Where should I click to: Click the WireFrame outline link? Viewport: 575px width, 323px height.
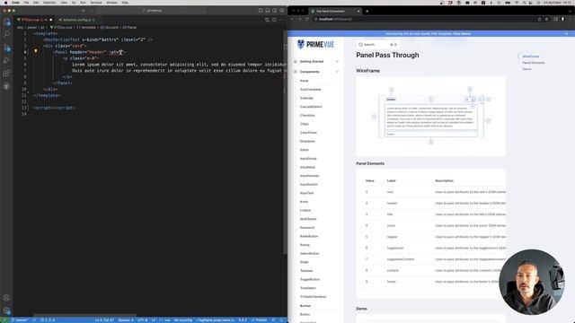[x=531, y=57]
